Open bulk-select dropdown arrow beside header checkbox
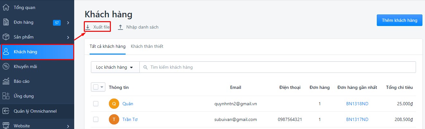425x129 pixels. [102, 87]
